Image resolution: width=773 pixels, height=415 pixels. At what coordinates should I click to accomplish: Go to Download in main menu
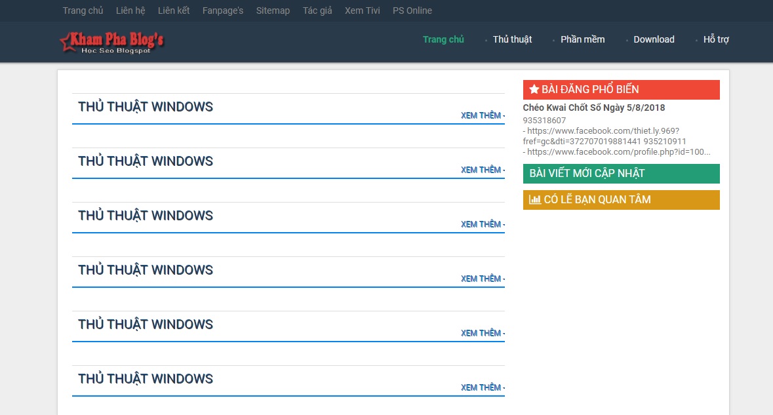pos(654,39)
